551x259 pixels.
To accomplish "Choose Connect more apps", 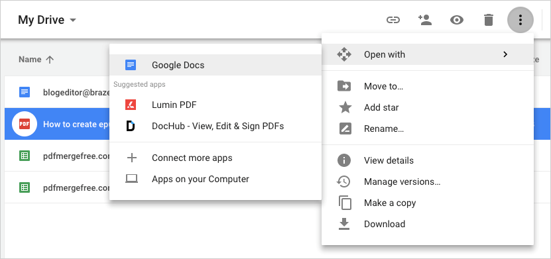I will point(215,158).
